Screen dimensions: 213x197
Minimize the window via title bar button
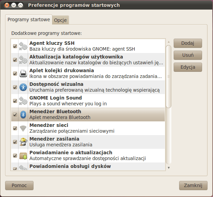tap(14, 5)
